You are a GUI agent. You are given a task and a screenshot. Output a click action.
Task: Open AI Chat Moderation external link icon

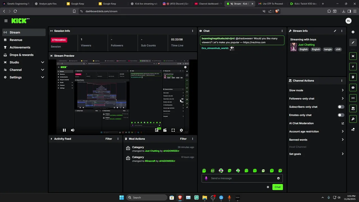[343, 123]
